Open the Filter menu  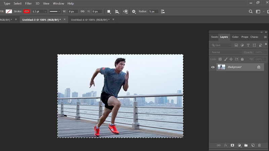(x=29, y=3)
